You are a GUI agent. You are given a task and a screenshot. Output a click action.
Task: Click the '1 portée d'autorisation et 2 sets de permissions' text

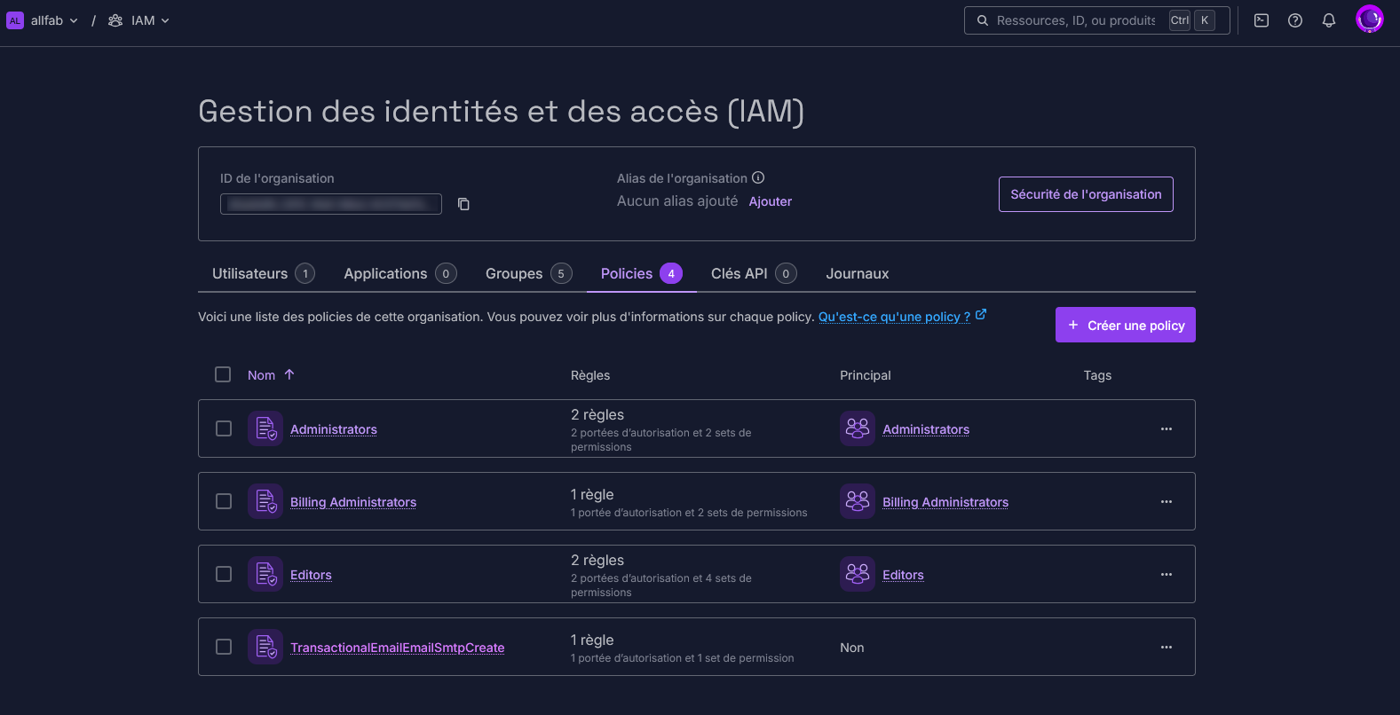coord(689,513)
